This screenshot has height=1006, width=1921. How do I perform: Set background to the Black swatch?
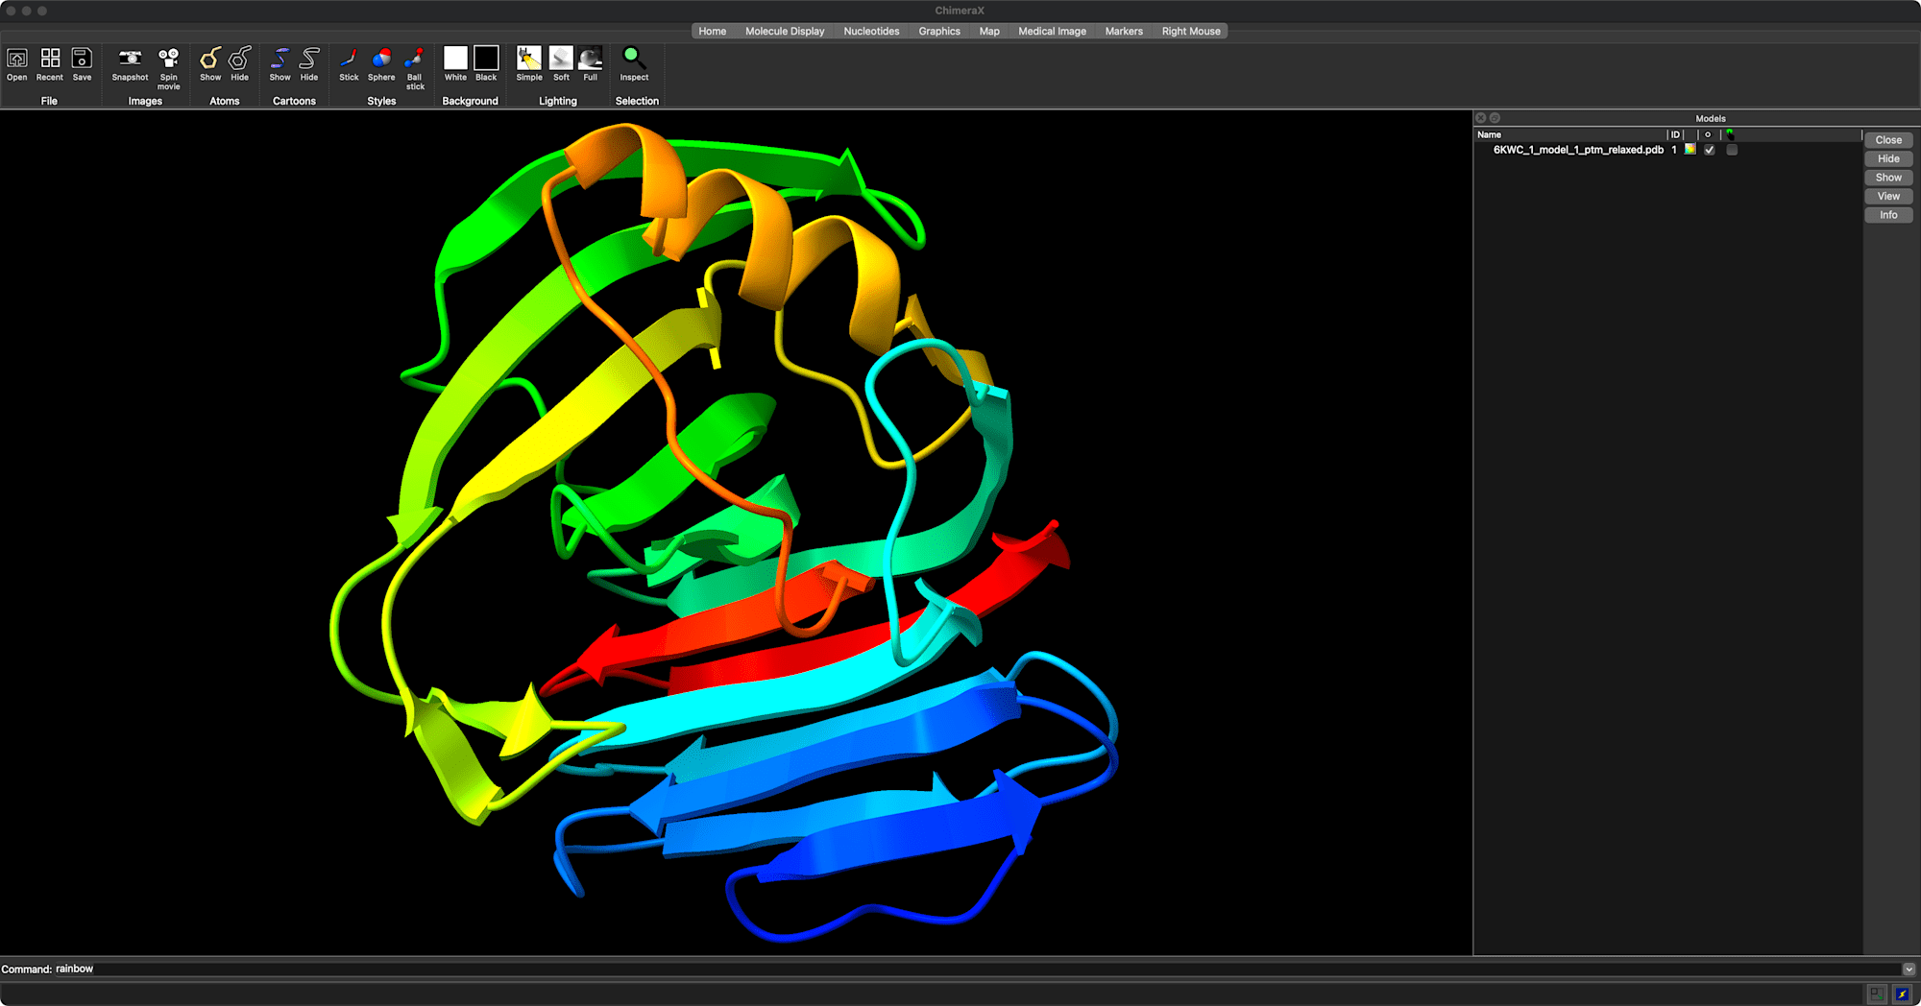pyautogui.click(x=486, y=58)
